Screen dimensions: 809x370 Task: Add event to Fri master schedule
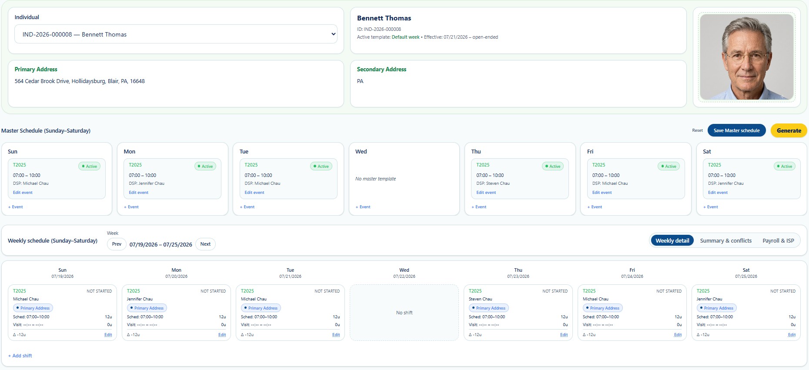pyautogui.click(x=595, y=207)
